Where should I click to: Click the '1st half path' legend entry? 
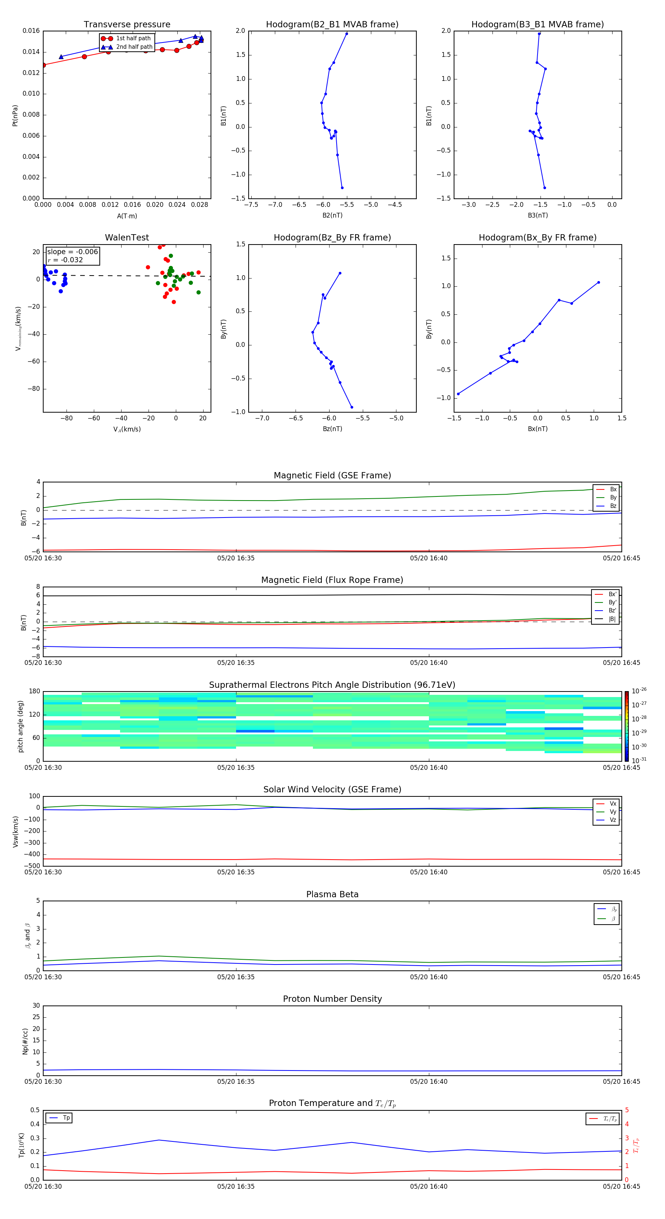tap(126, 38)
